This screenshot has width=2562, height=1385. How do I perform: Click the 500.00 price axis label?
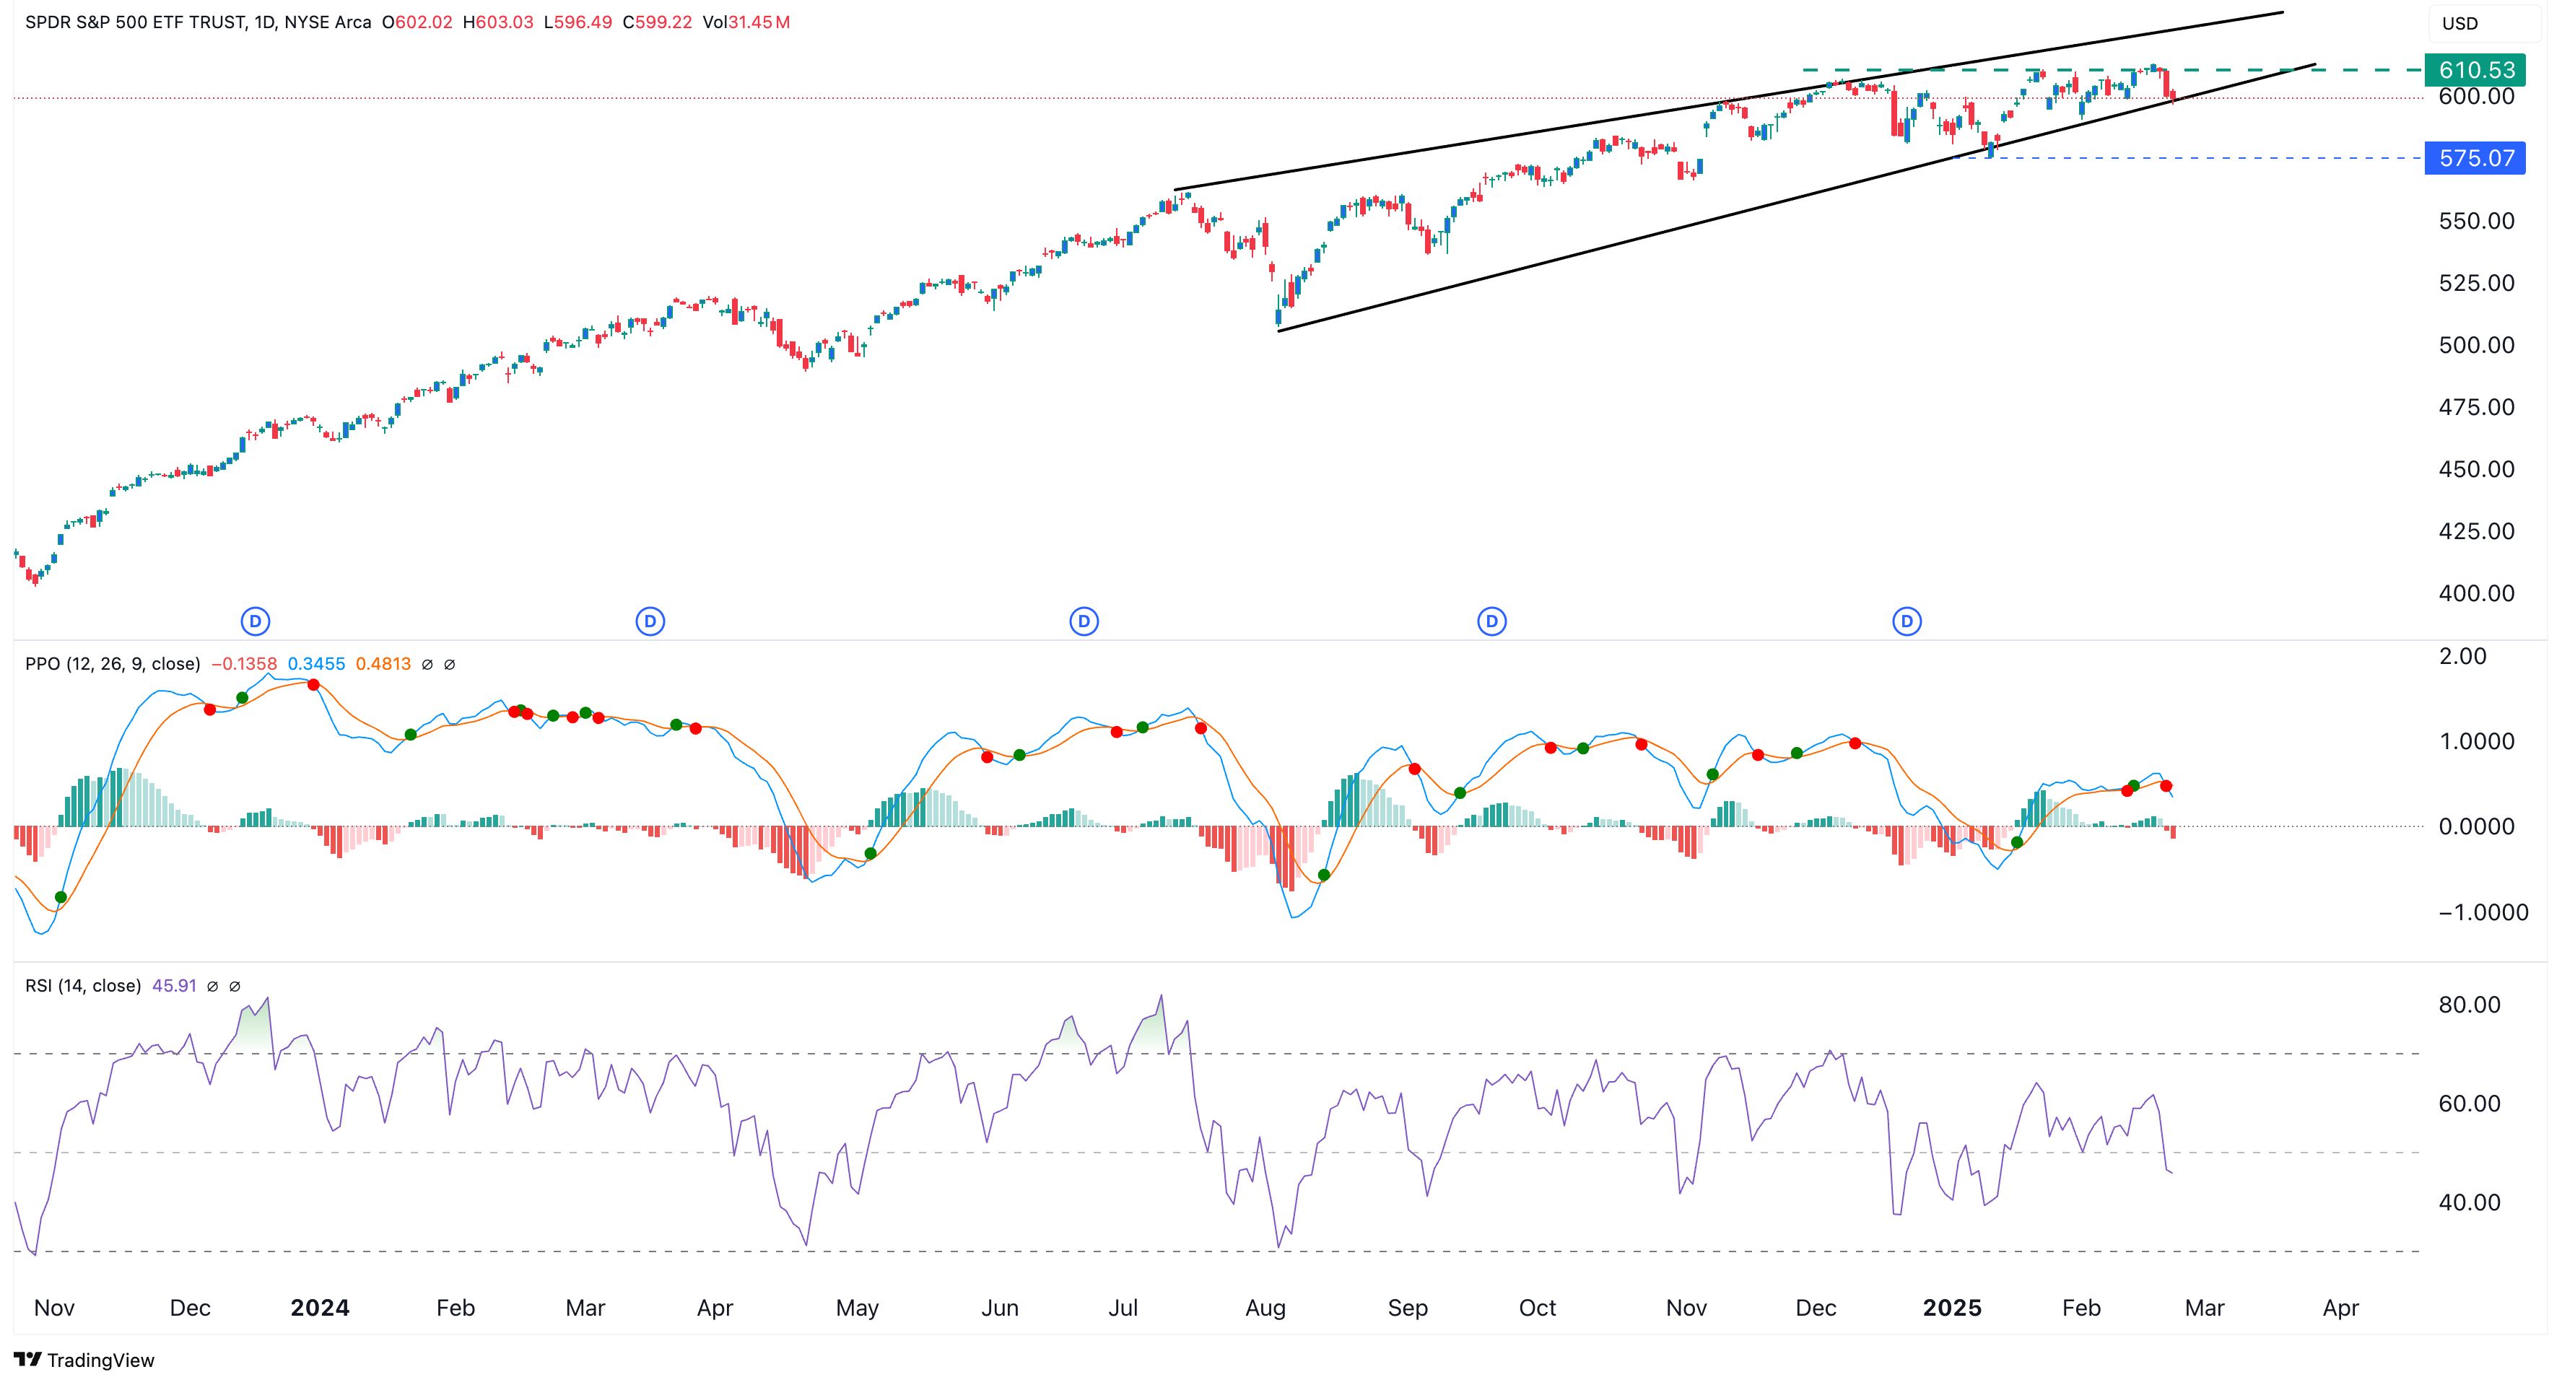[x=2477, y=345]
